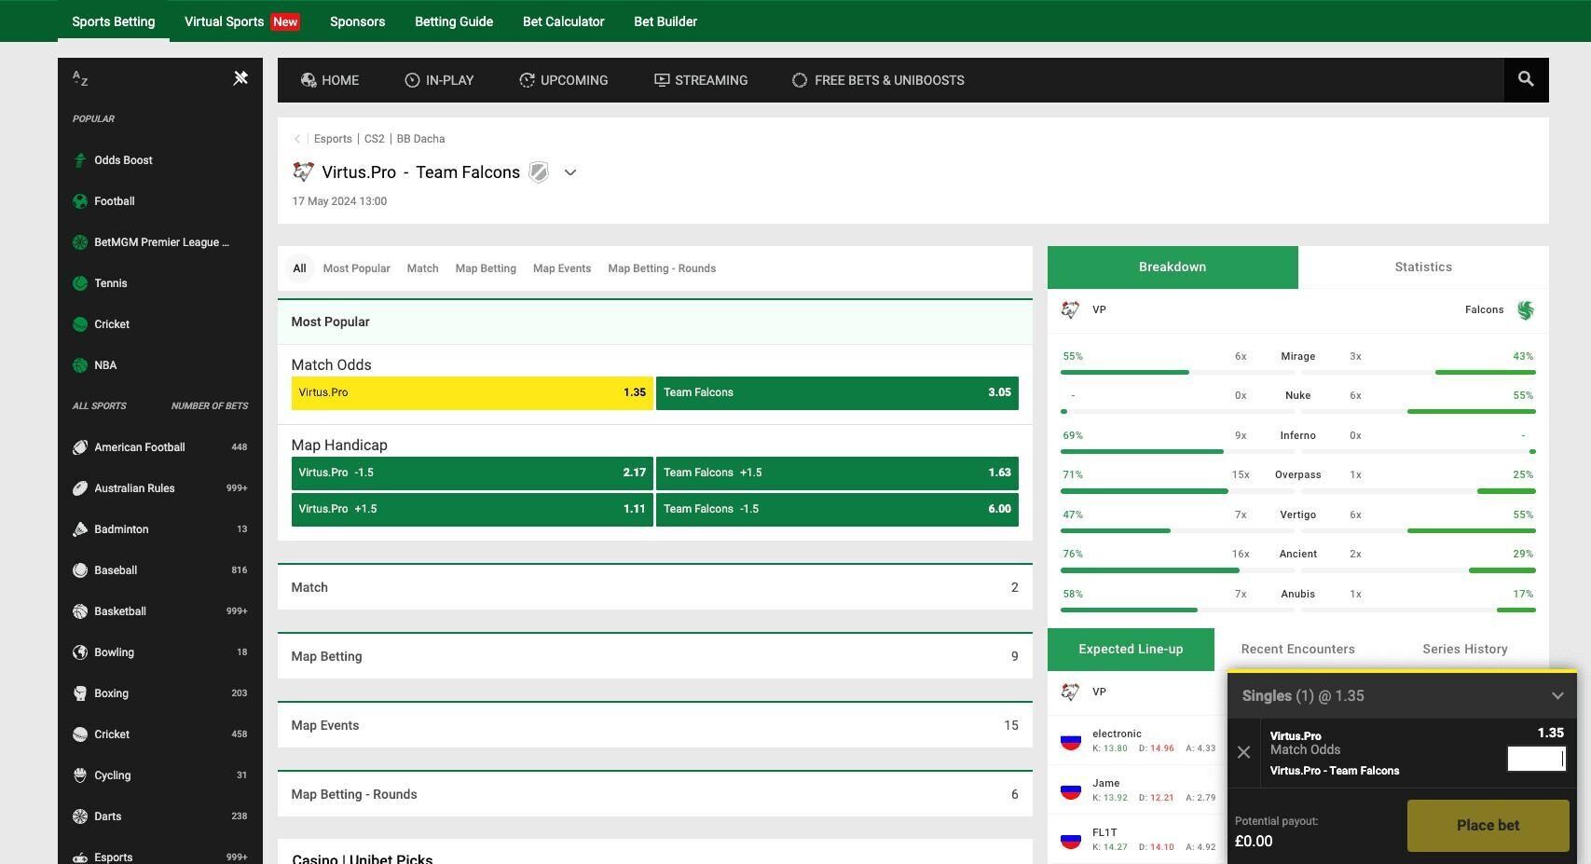Image resolution: width=1591 pixels, height=864 pixels.
Task: Open the Bet Calculator top tab
Action: coord(564,21)
